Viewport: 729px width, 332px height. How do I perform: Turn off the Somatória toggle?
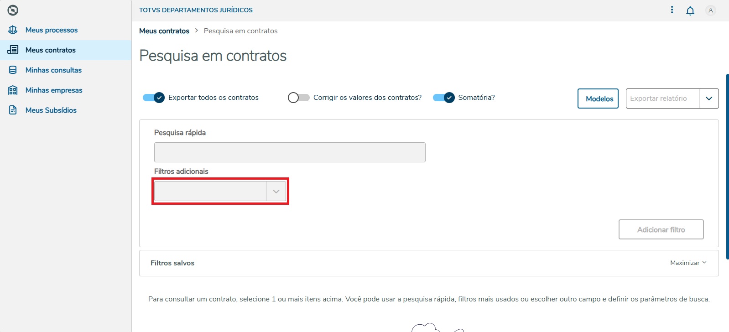(x=444, y=98)
